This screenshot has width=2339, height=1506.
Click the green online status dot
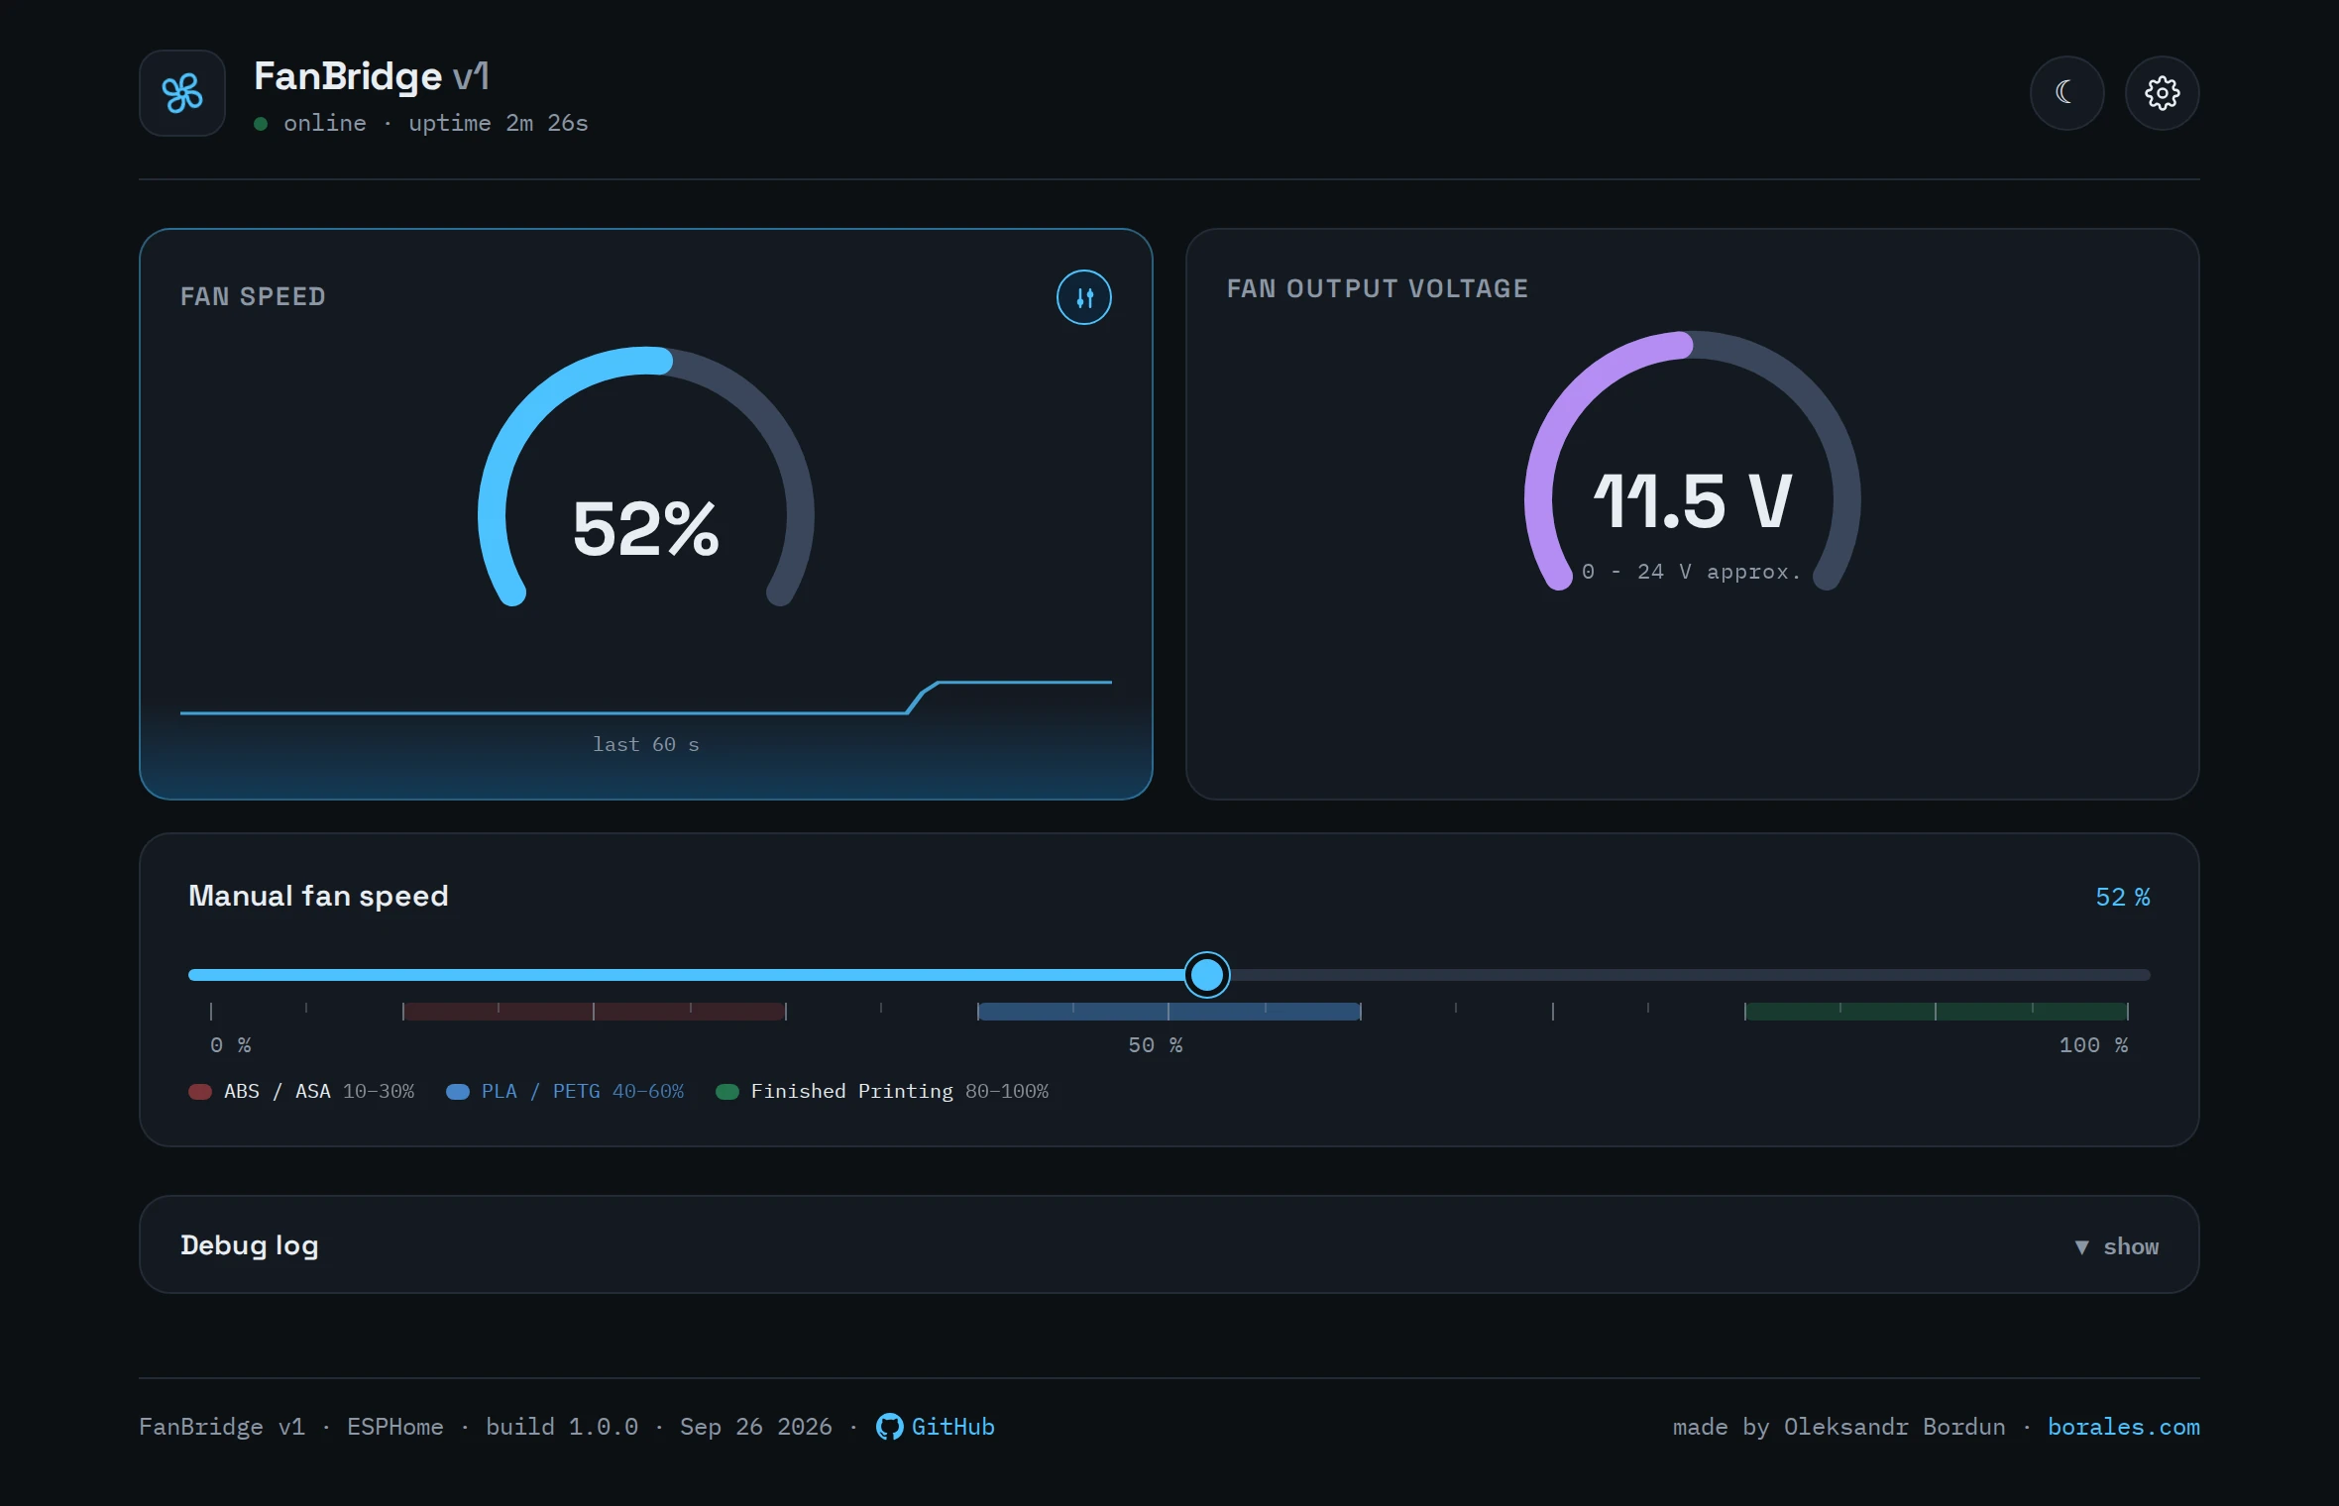point(261,124)
